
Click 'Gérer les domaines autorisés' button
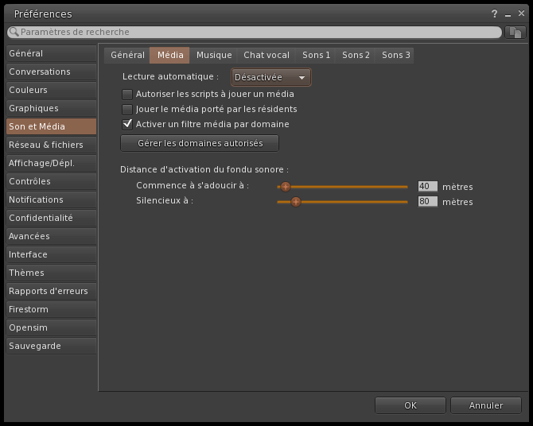200,143
